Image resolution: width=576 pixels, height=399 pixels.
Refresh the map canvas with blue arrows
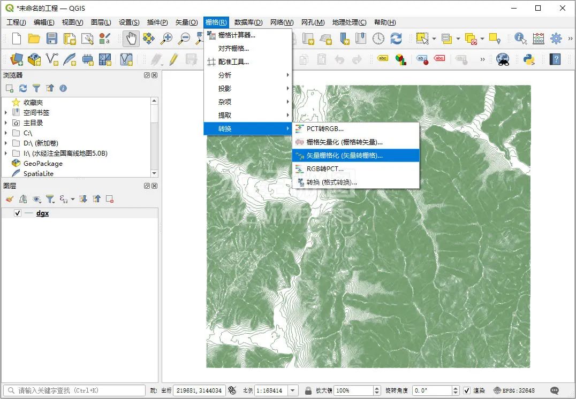coord(396,39)
